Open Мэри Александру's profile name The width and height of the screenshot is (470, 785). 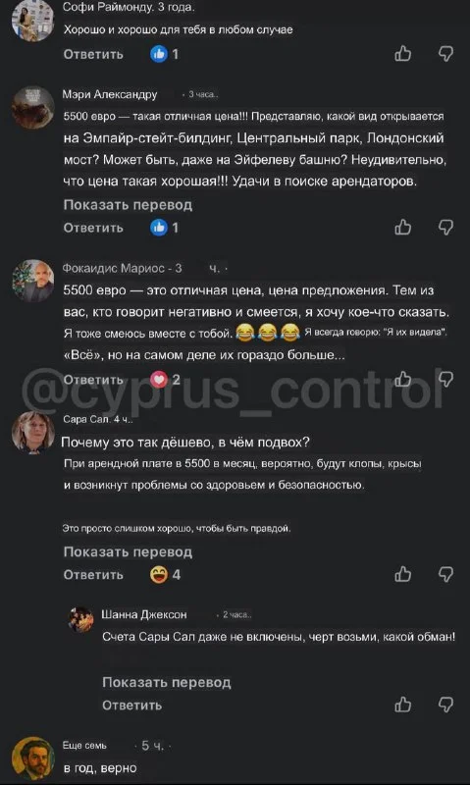[x=110, y=94]
